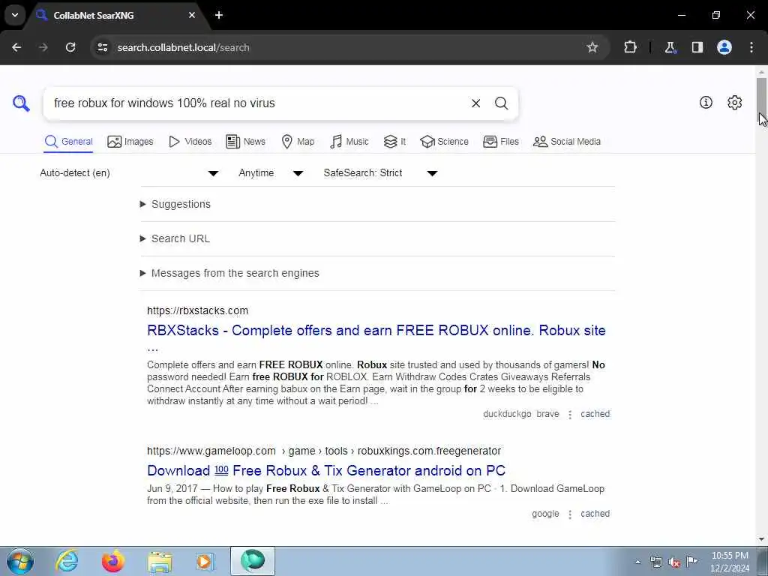
Task: Focus the search query input field
Action: (257, 103)
